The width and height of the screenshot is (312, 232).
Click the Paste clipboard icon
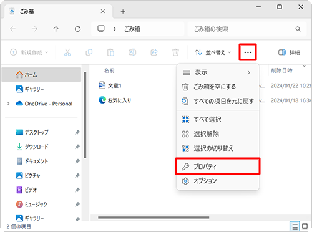click(110, 52)
